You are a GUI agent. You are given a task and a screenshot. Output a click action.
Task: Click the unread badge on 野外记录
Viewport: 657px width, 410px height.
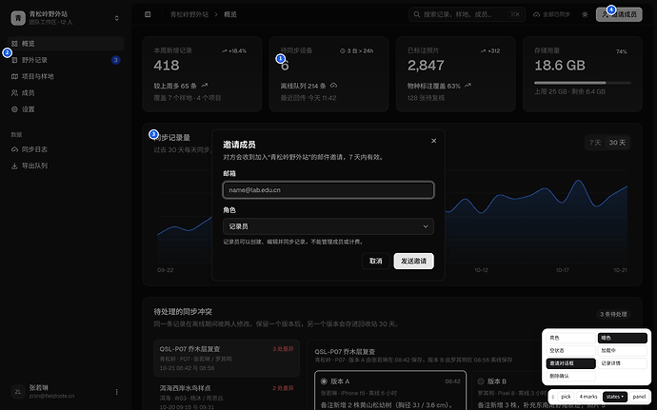pyautogui.click(x=115, y=60)
